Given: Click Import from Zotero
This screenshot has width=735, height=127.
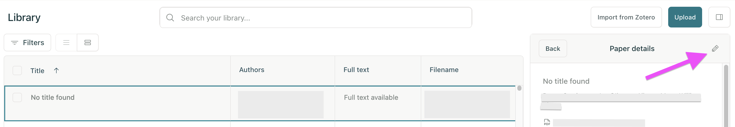Looking at the screenshot, I should (626, 17).
